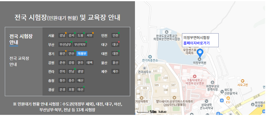The height and width of the screenshot is (117, 266).
Task: Click the blue location pin marker
Action: point(200,53)
